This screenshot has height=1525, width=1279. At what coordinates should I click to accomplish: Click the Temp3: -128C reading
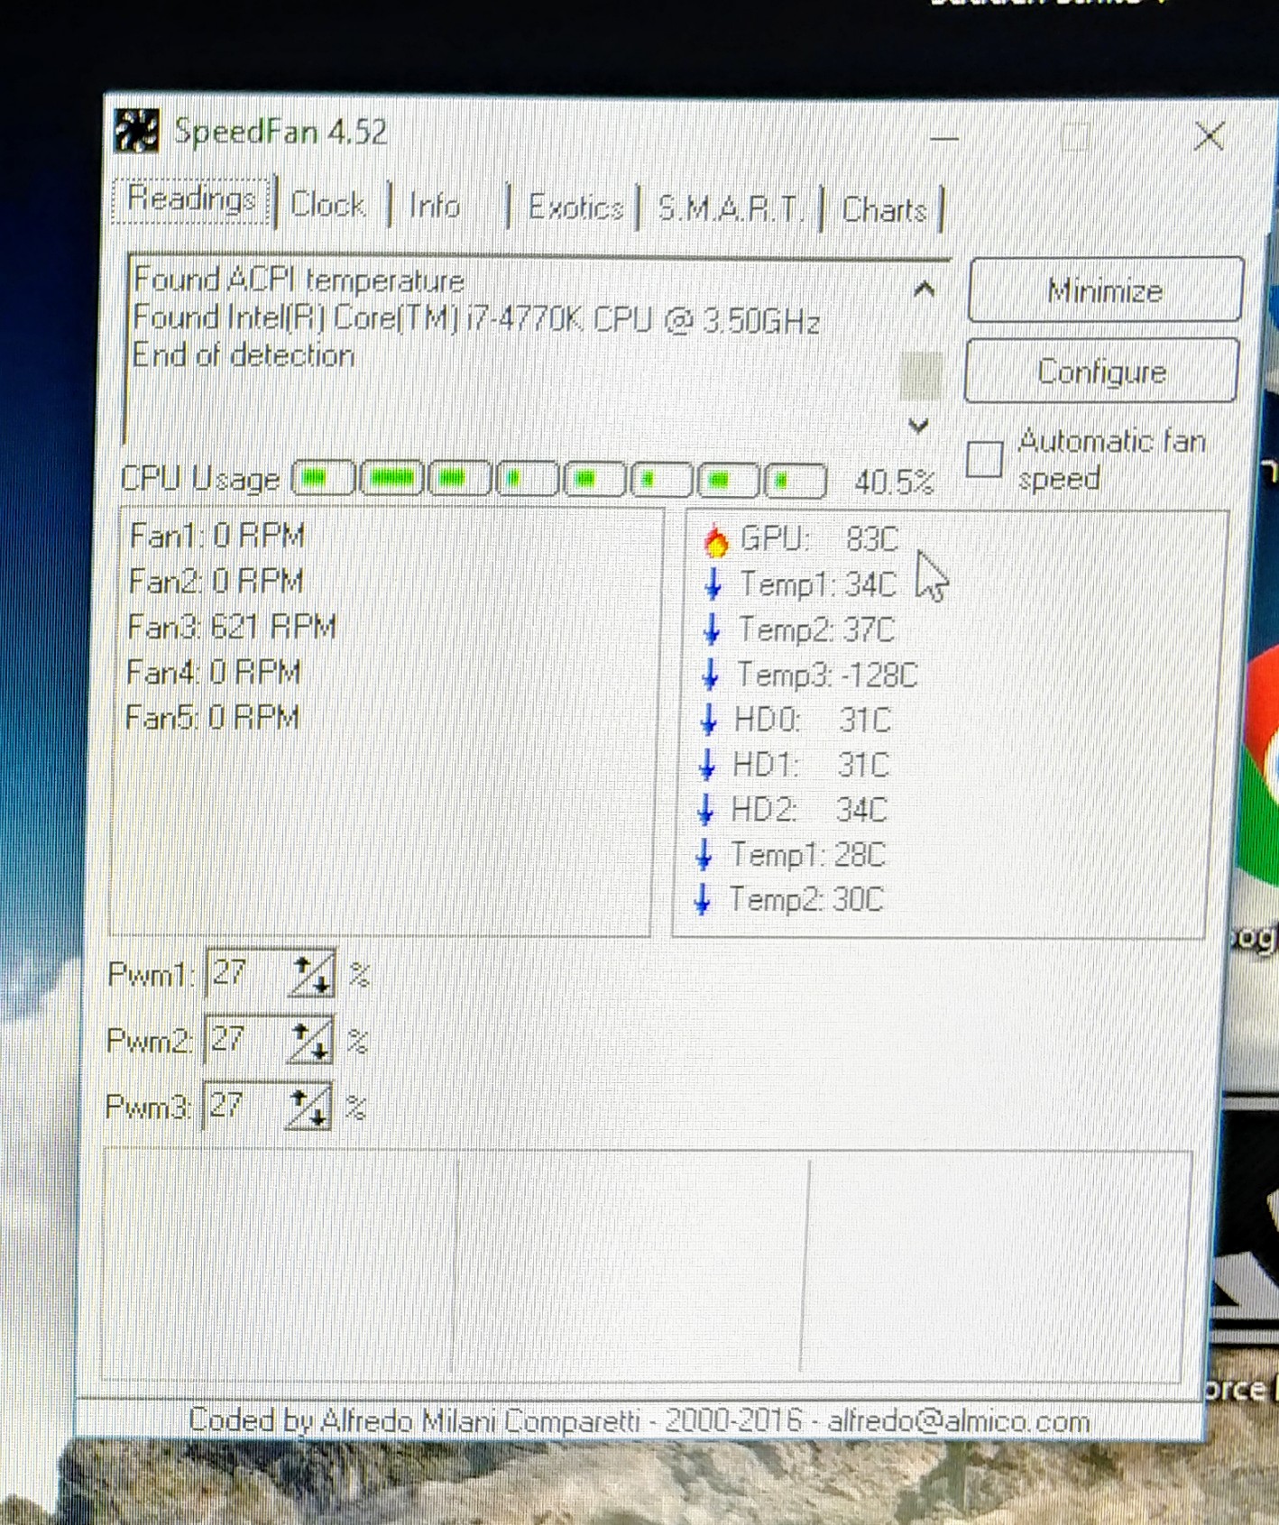coord(827,675)
